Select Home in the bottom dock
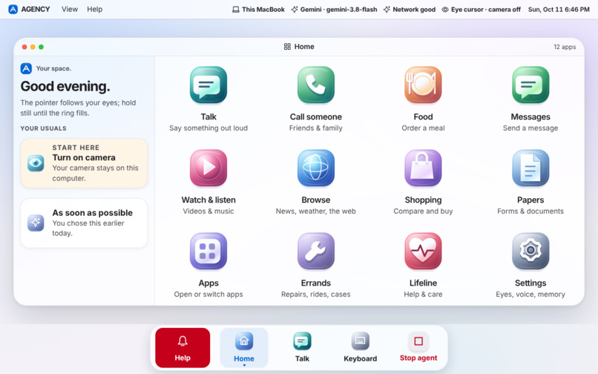Screen dimensions: 598x374 point(244,348)
